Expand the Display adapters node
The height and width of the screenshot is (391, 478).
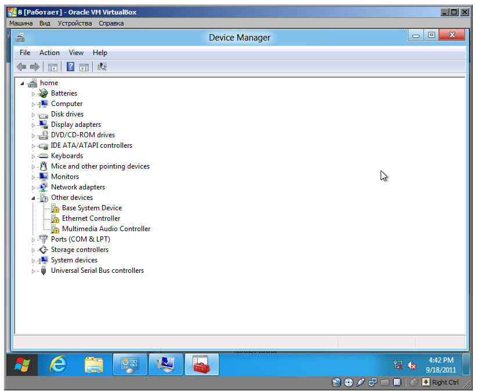point(34,125)
